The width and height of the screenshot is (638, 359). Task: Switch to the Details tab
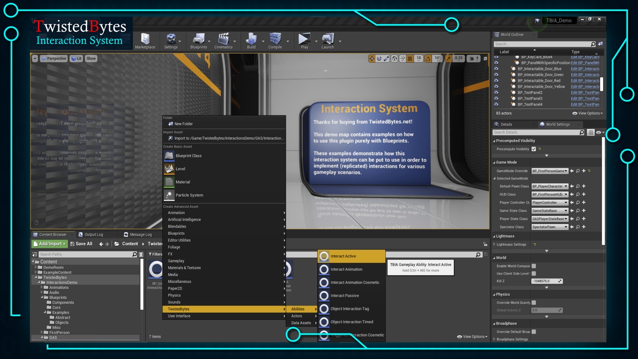pyautogui.click(x=506, y=124)
